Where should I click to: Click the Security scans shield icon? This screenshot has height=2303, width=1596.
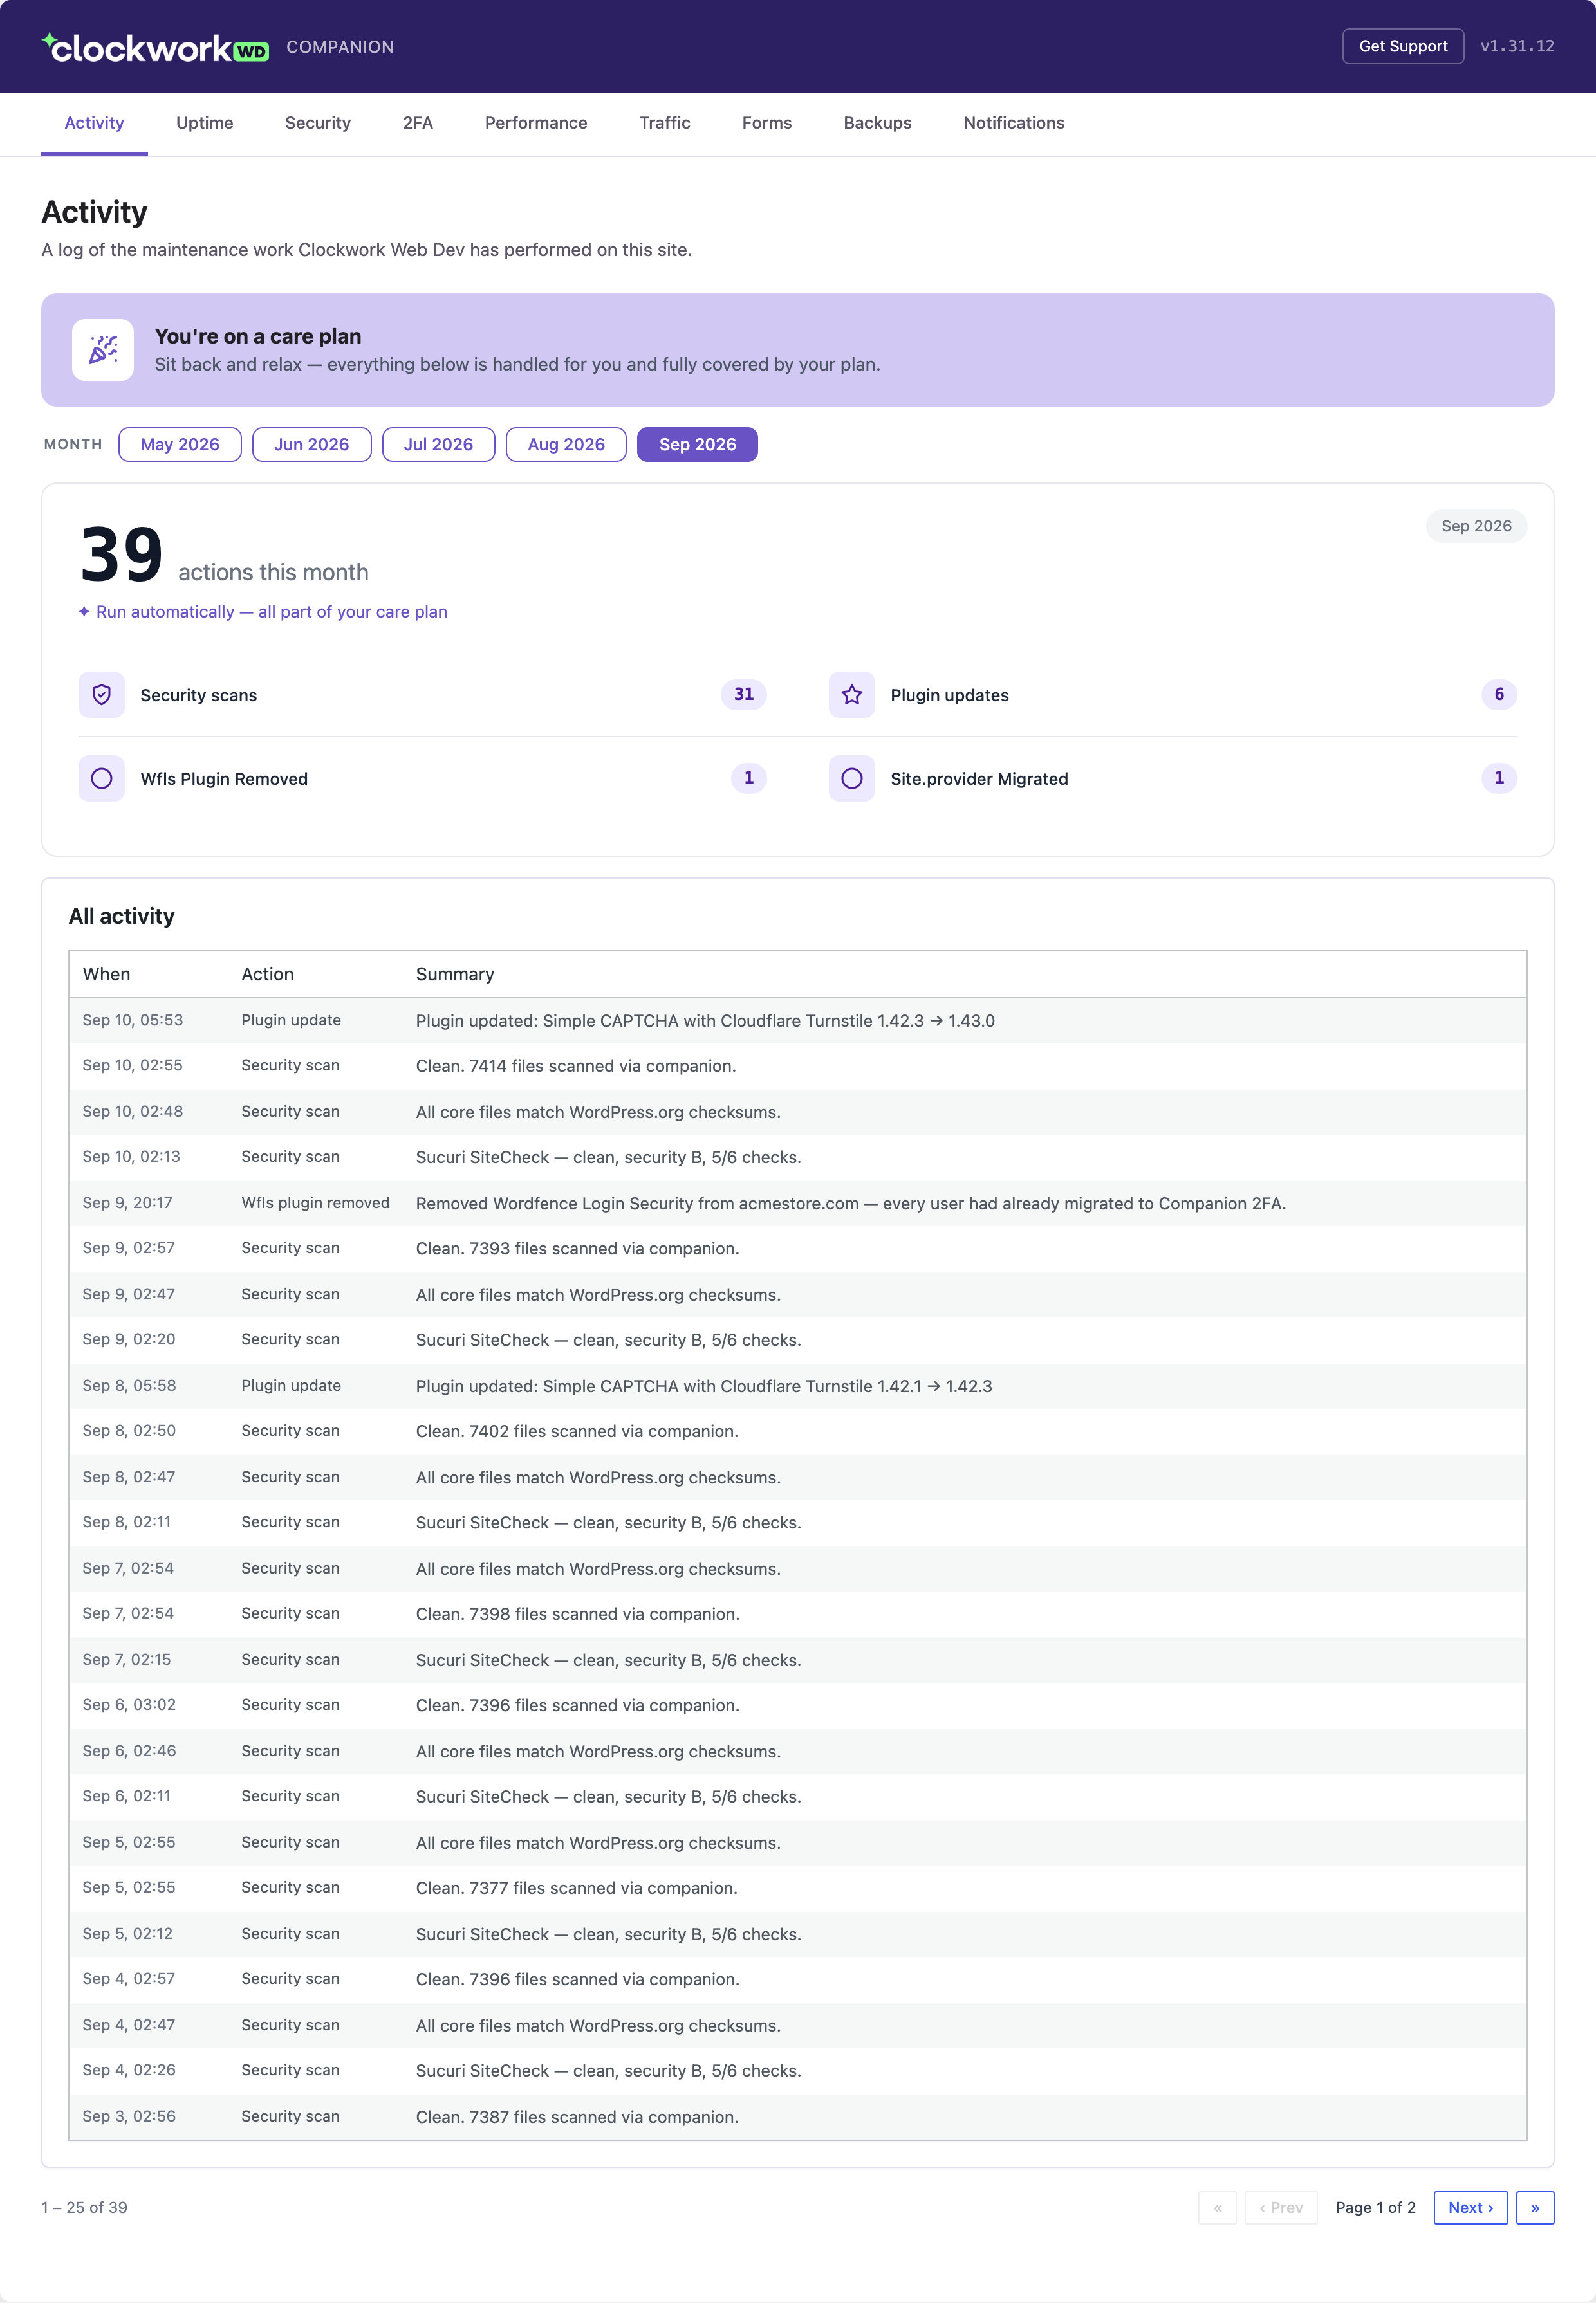coord(102,695)
